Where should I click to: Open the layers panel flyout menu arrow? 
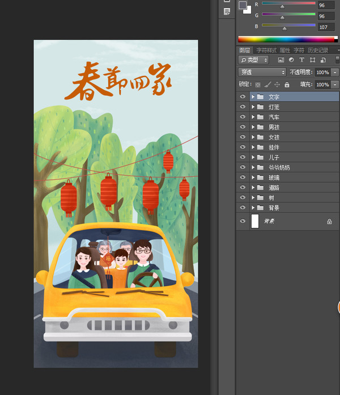(x=338, y=50)
